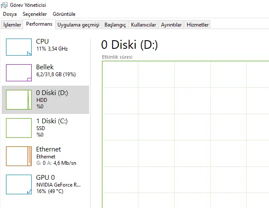This screenshot has width=269, height=208.
Task: Click the CPU usage mini graph
Action: 19,47
